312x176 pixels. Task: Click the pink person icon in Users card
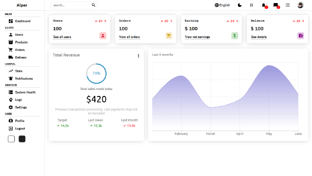tap(103, 36)
